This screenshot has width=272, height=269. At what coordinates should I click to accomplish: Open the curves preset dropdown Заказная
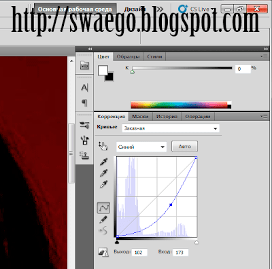coord(171,128)
